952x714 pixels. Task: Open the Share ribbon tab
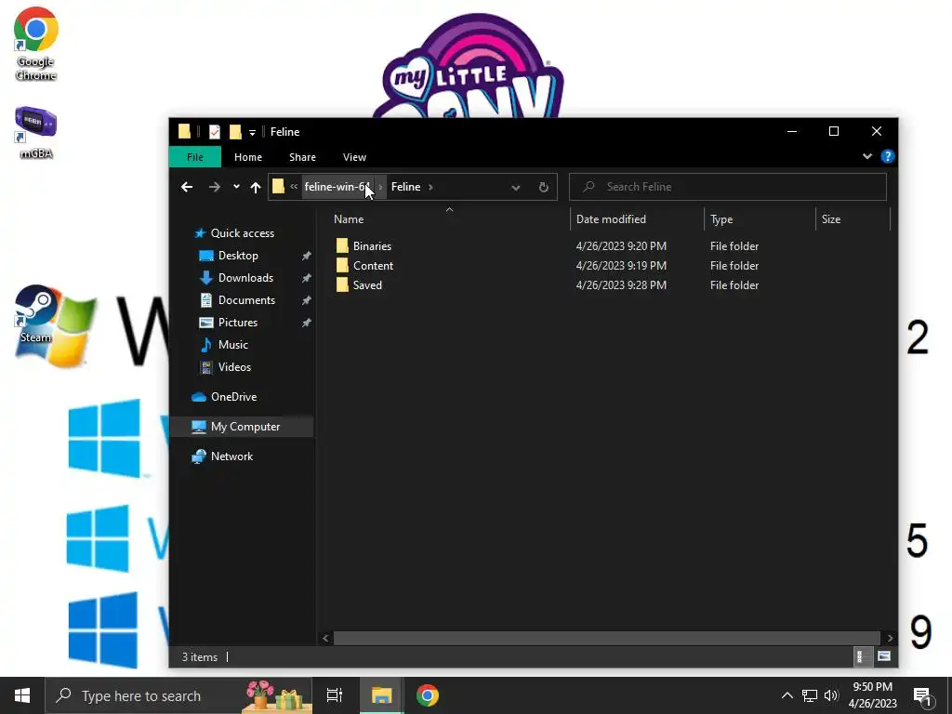(302, 157)
